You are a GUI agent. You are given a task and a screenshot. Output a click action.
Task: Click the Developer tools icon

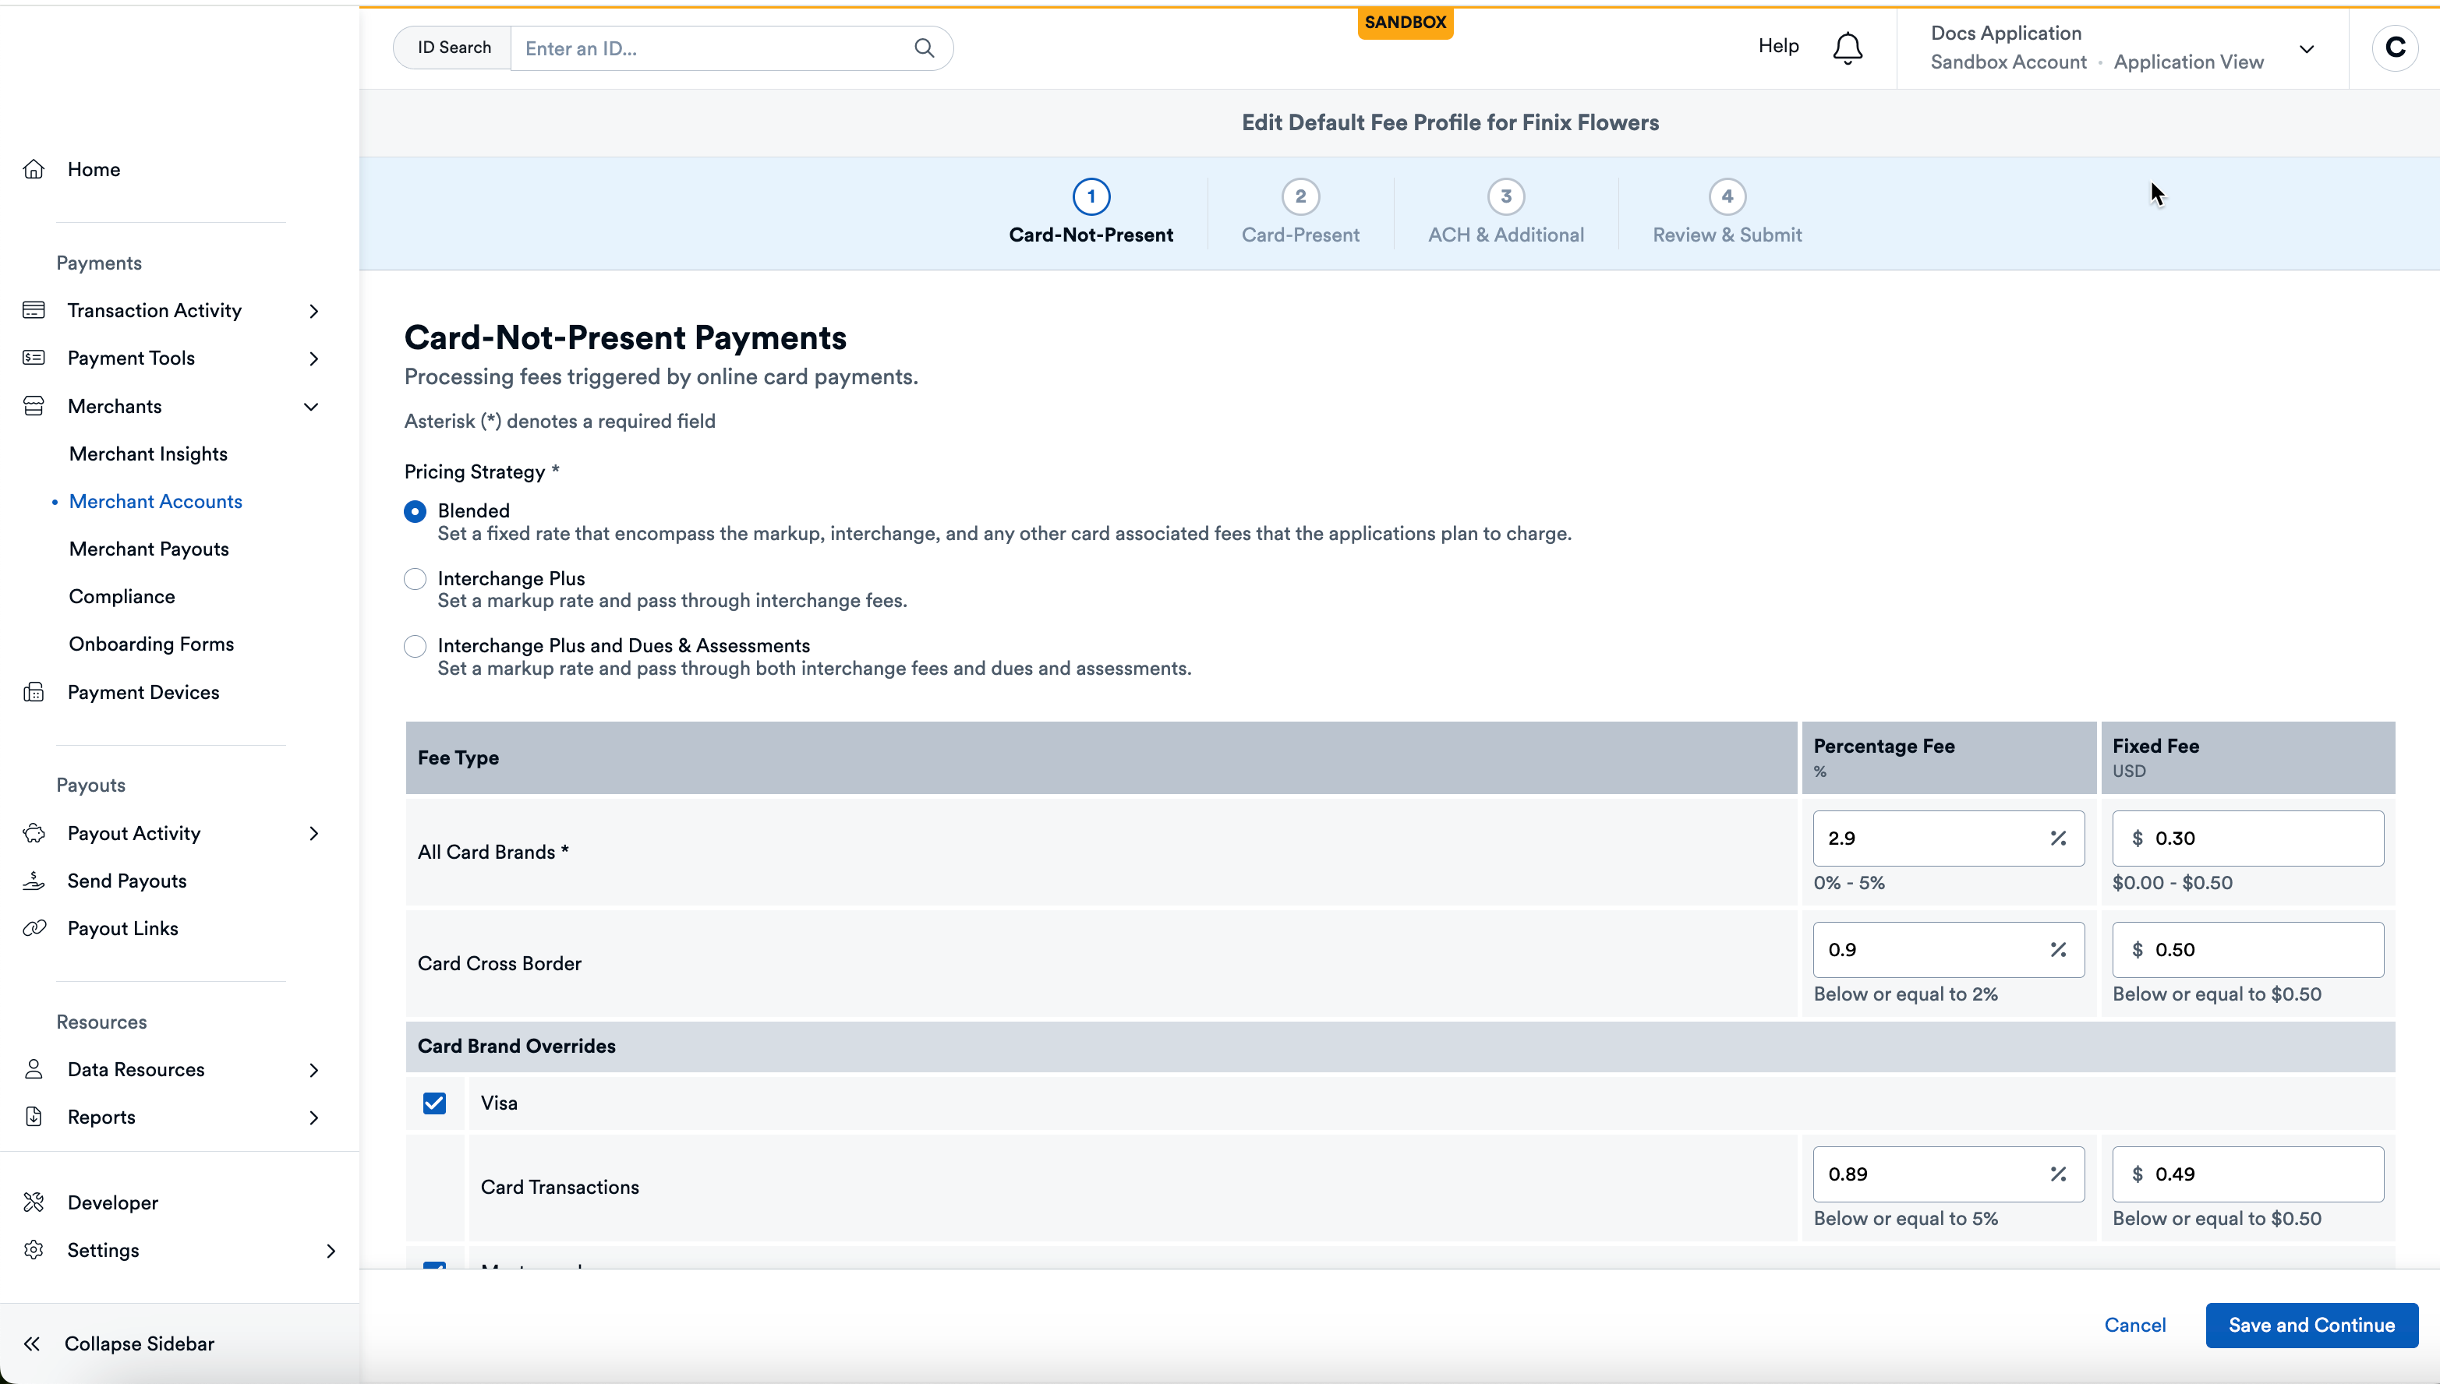pyautogui.click(x=34, y=1202)
